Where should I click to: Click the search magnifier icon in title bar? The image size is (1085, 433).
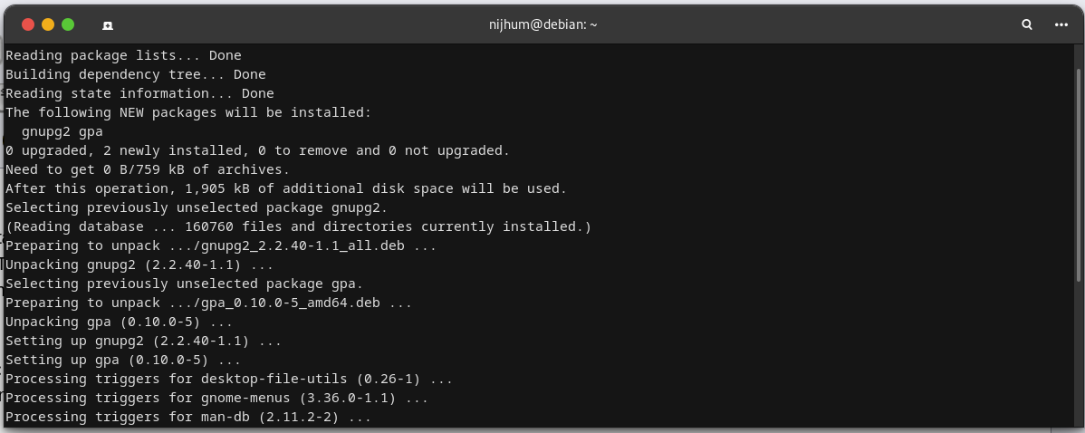pos(1027,25)
